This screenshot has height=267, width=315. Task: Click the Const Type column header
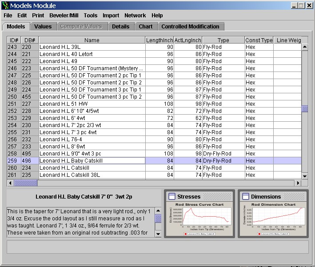[259, 40]
